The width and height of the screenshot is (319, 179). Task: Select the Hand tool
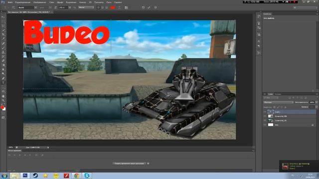[x=3, y=96]
